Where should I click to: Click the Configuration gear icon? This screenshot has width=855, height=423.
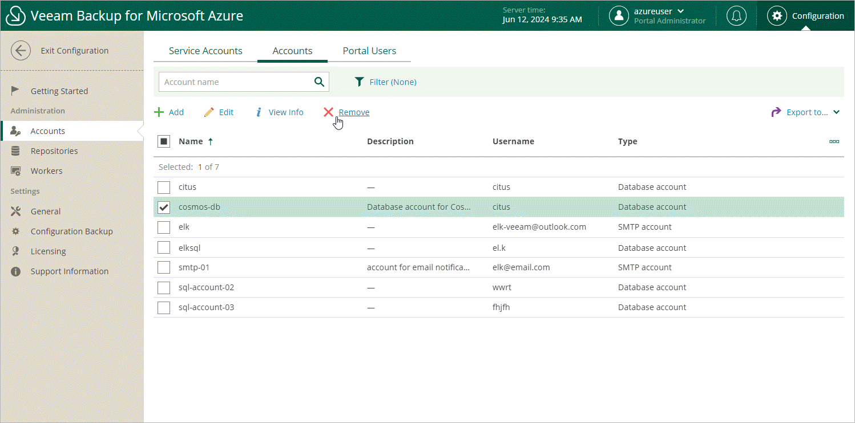777,16
